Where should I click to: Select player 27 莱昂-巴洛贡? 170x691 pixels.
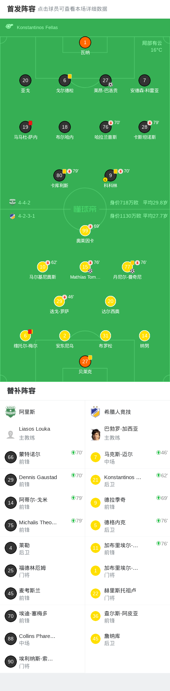point(106,80)
